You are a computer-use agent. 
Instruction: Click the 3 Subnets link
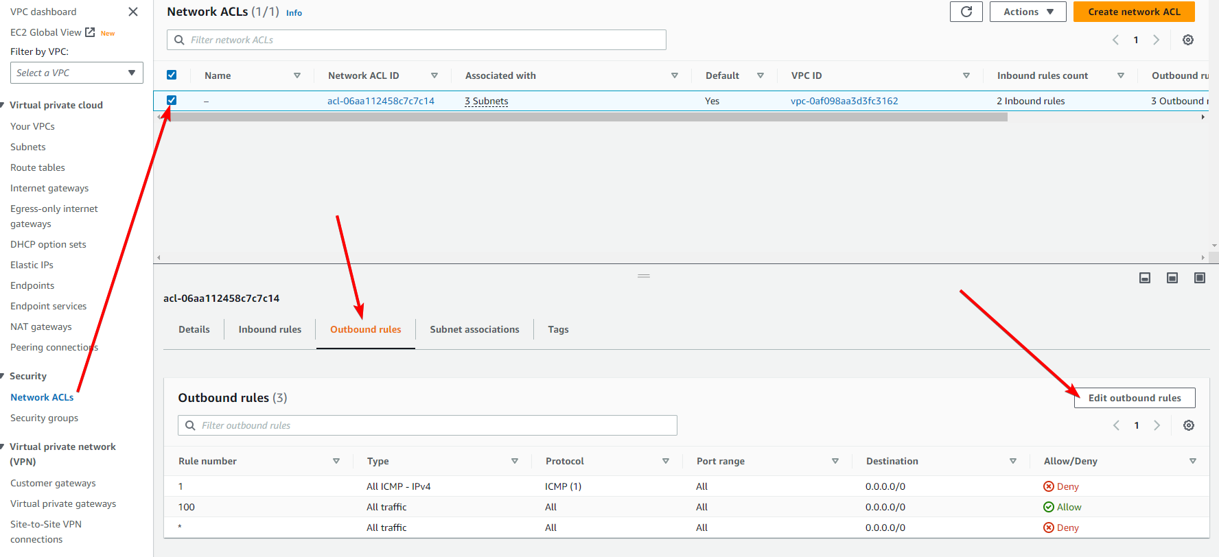click(487, 101)
